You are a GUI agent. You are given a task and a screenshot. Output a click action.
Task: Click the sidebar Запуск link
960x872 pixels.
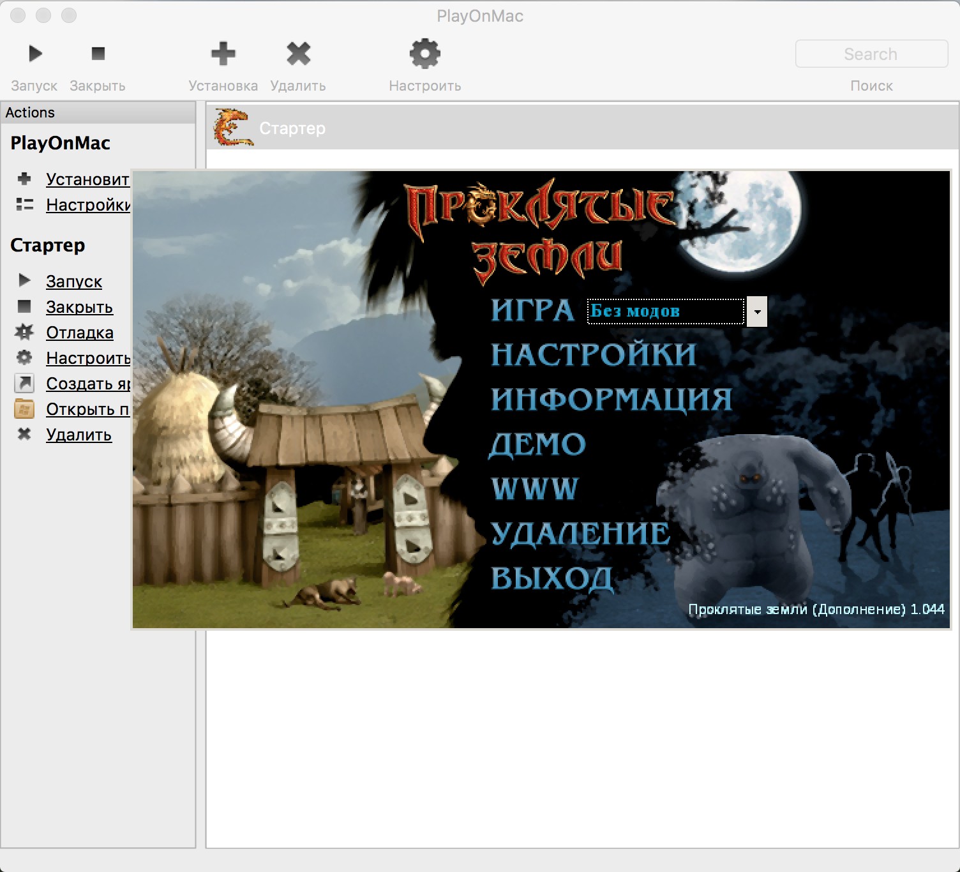[x=74, y=282]
